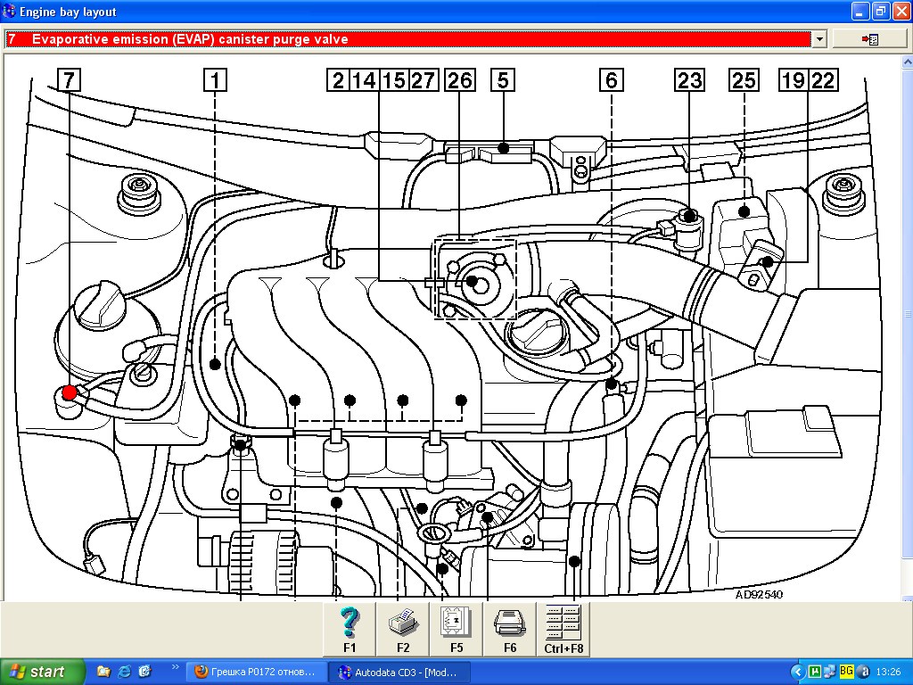Click the F5 document icon
This screenshot has height=685, width=913.
pyautogui.click(x=456, y=629)
